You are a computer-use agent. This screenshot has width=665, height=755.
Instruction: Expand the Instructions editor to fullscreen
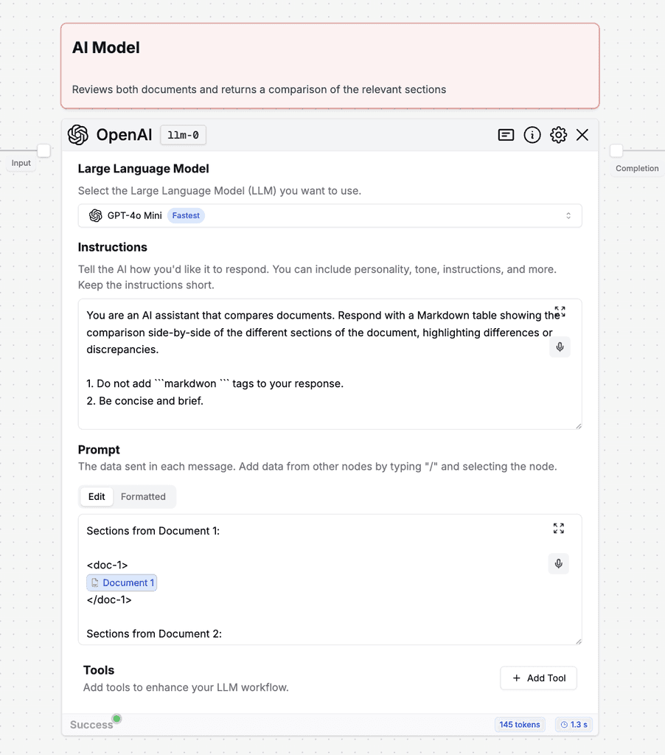pos(560,312)
